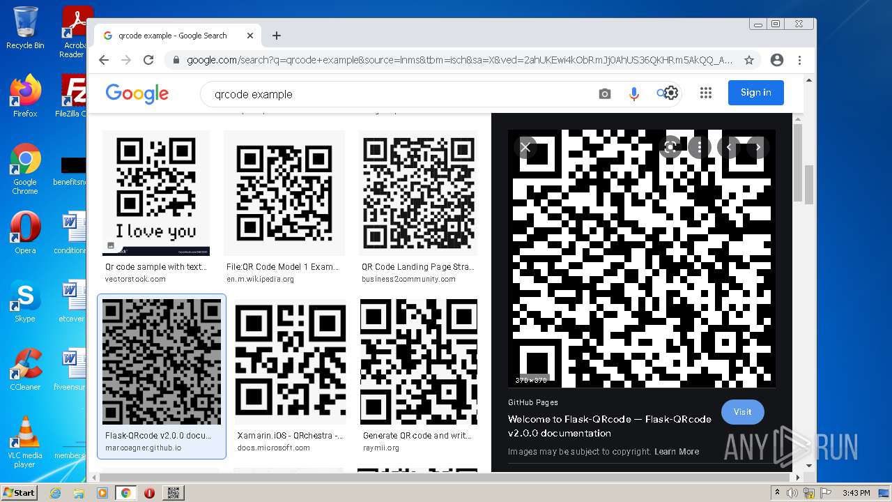Show hidden system tray icons
The width and height of the screenshot is (892, 502).
778,492
